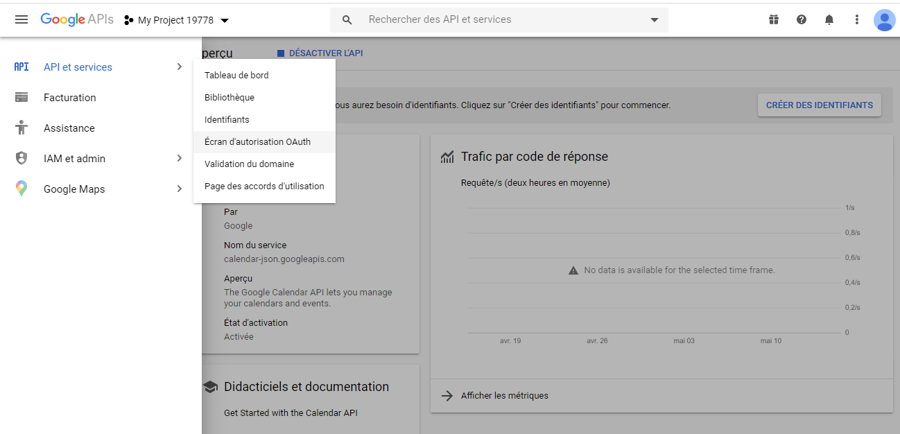Image resolution: width=900 pixels, height=434 pixels.
Task: Click the graduation cap Didacticiels icon
Action: pyautogui.click(x=210, y=387)
